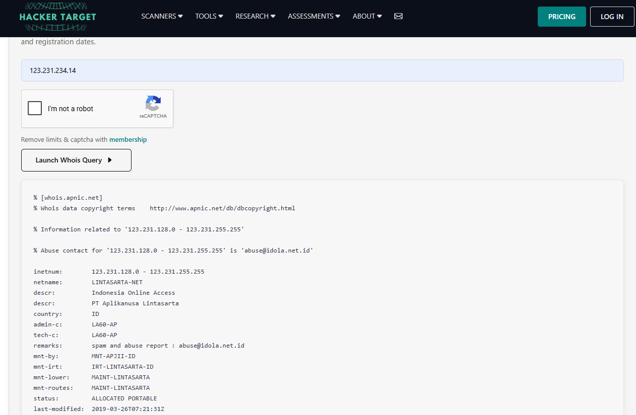Focus the IP address input field

pos(322,70)
